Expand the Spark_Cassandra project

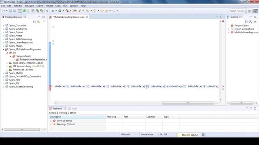coord(4,26)
